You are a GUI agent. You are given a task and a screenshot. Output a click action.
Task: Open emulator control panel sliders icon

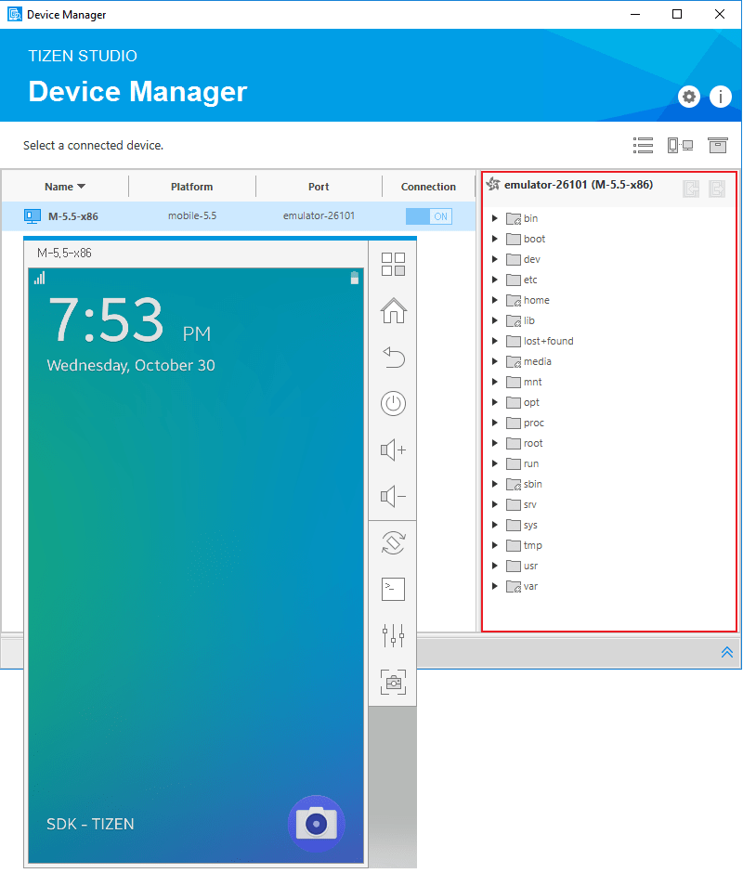[393, 635]
